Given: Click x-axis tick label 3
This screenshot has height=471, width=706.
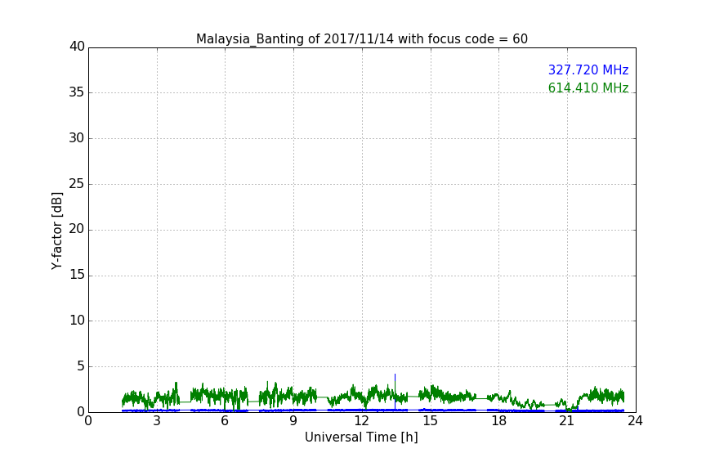Looking at the screenshot, I should point(157,421).
